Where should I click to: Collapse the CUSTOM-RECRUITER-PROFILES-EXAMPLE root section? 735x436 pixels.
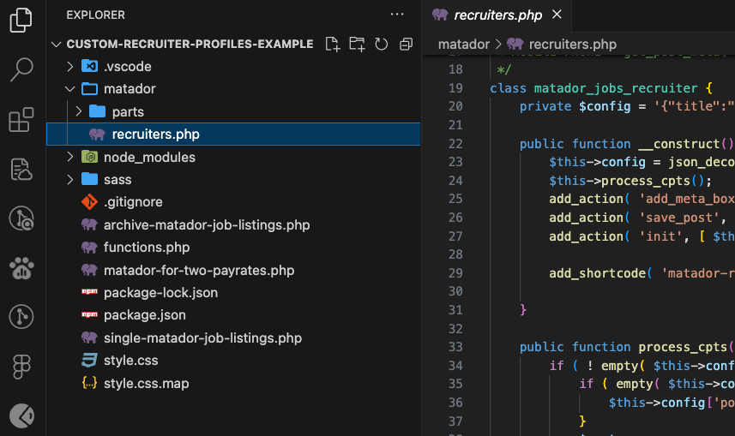(x=57, y=45)
